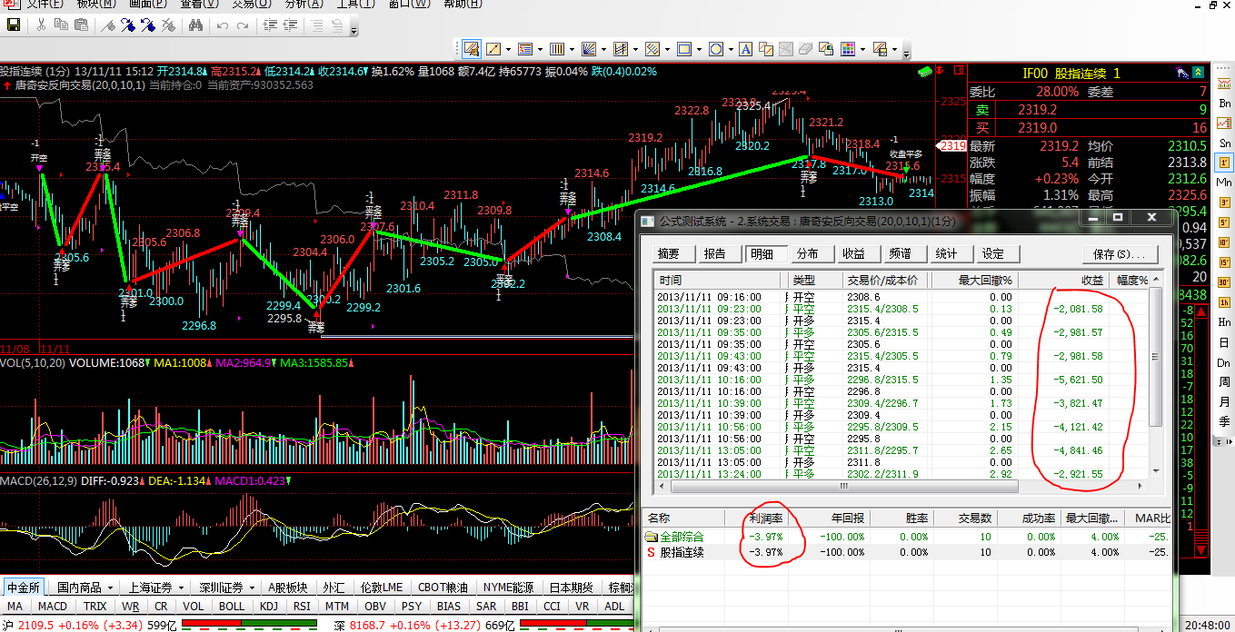Expand the 上海证券 tab dropdown
Image resolution: width=1235 pixels, height=632 pixels.
(x=181, y=588)
